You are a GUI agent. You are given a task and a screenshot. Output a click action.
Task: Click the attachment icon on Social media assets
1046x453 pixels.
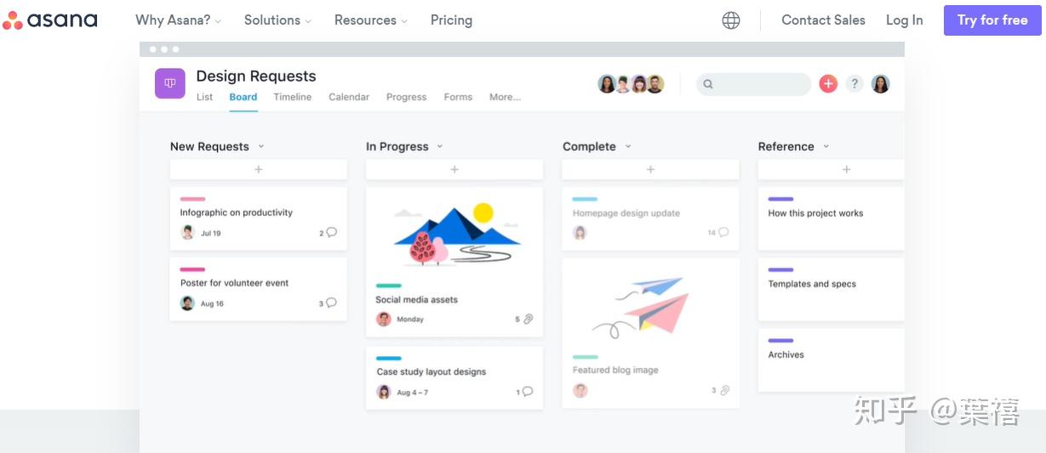pyautogui.click(x=528, y=320)
